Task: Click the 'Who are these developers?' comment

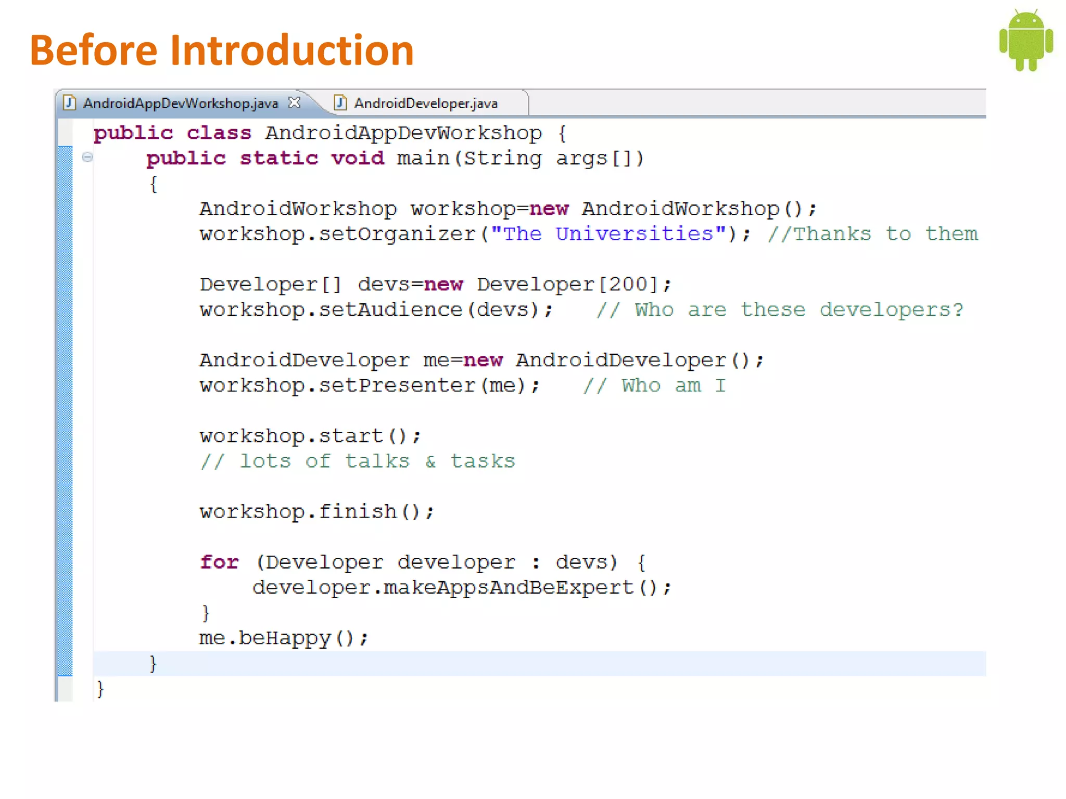Action: pos(780,310)
